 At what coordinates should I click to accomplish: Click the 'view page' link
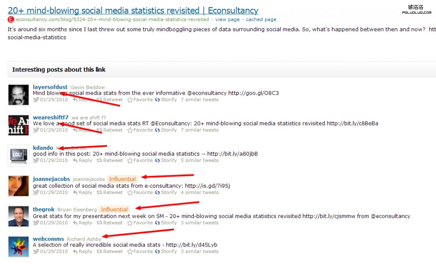click(227, 20)
